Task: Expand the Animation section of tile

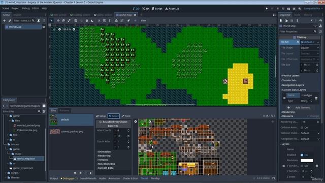Action: pos(104,151)
